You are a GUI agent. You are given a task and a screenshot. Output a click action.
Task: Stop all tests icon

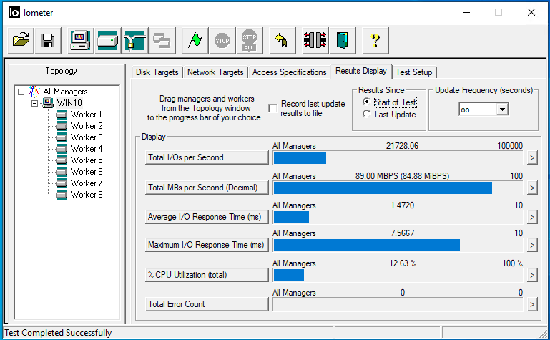249,40
